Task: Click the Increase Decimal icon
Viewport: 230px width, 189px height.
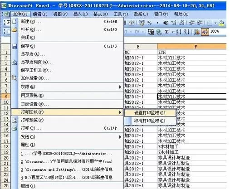Action: tap(174, 23)
